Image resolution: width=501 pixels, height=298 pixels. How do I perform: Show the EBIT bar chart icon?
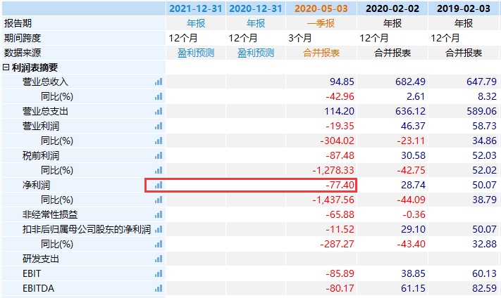click(x=159, y=273)
